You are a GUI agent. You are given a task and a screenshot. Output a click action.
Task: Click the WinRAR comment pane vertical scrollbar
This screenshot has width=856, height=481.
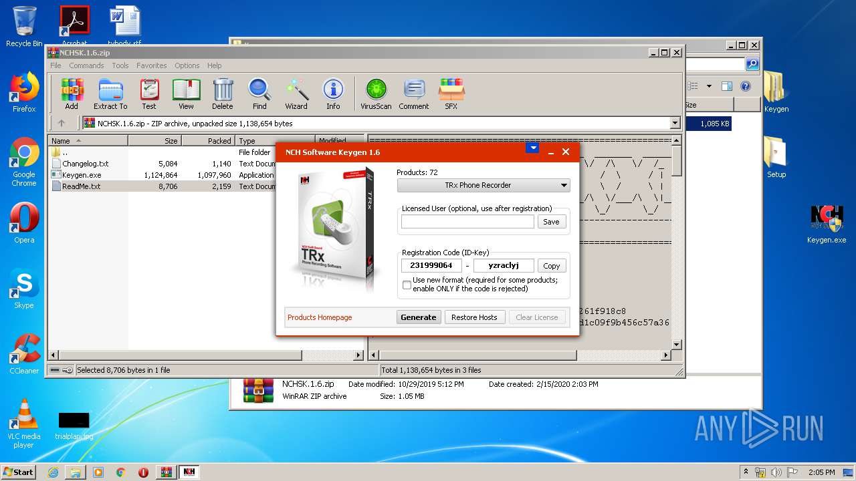(676, 243)
